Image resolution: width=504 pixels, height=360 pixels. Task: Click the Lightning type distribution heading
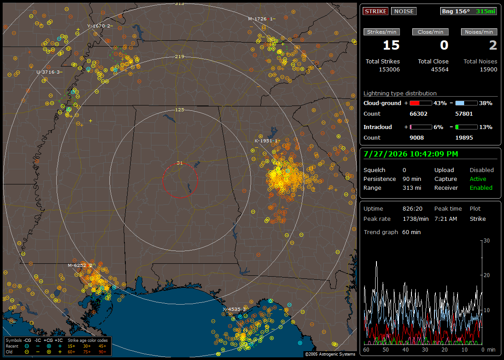(x=400, y=93)
